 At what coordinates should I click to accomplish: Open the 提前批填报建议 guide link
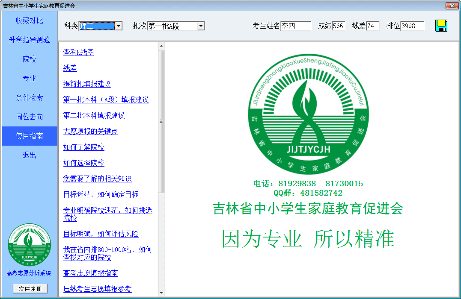point(87,84)
